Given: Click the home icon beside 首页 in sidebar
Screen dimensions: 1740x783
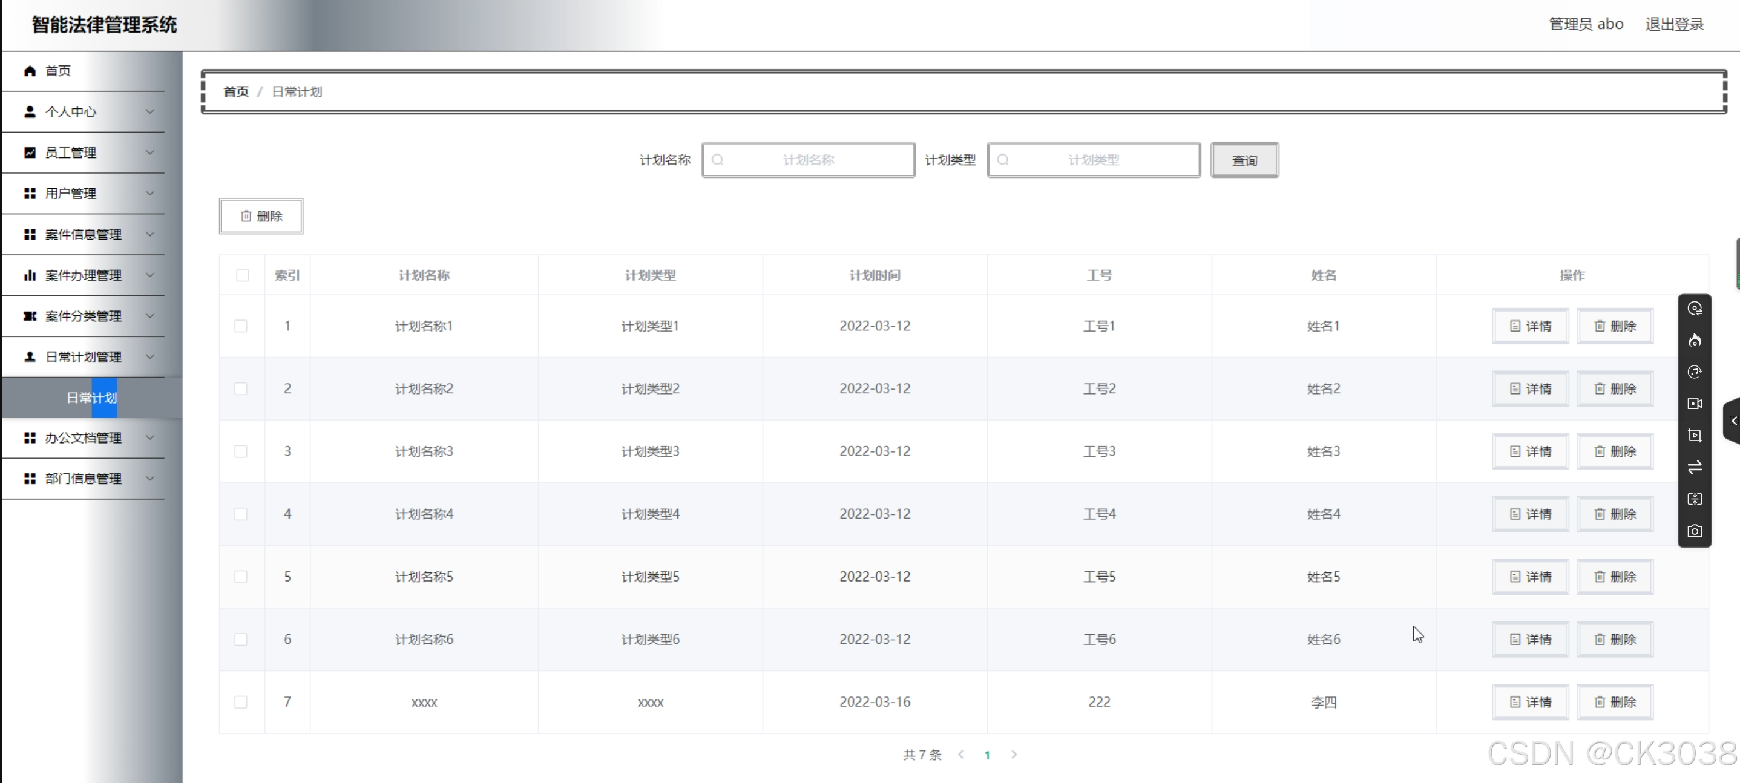Looking at the screenshot, I should (x=30, y=71).
